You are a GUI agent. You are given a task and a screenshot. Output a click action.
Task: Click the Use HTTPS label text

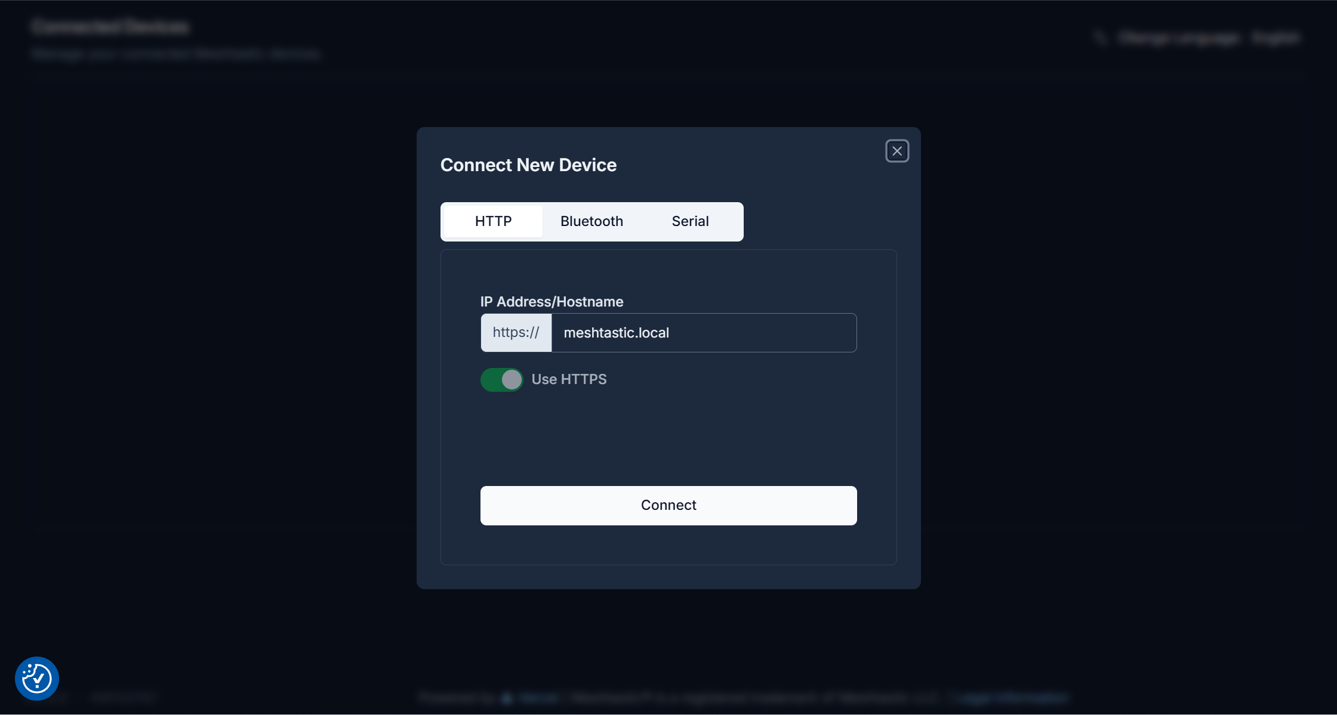click(x=569, y=379)
